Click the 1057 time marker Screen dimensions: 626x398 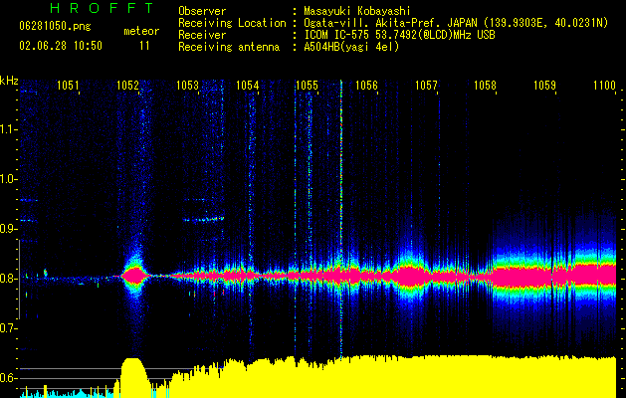(x=426, y=85)
